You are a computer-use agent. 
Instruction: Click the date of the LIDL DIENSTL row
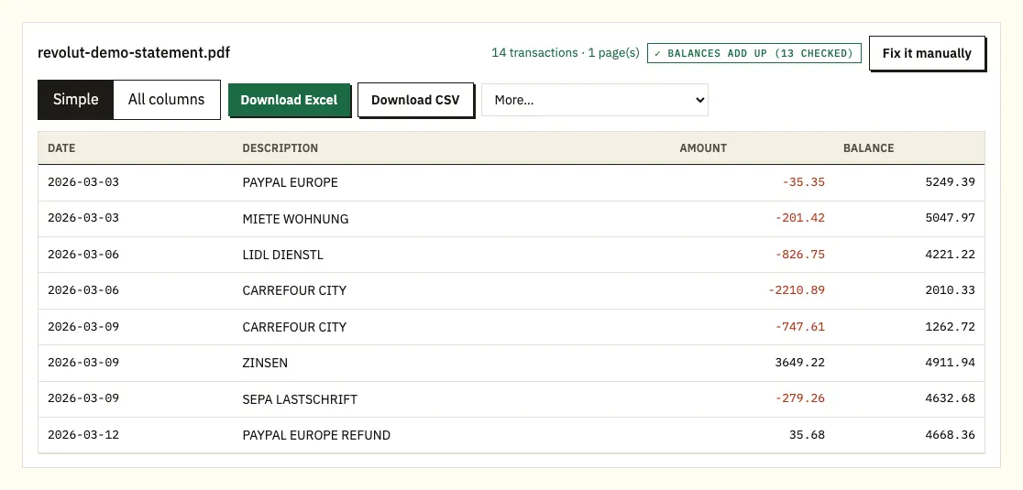83,254
